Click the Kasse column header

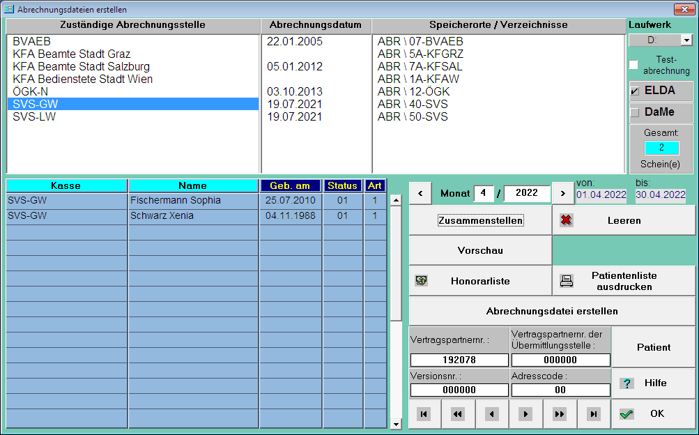(66, 185)
